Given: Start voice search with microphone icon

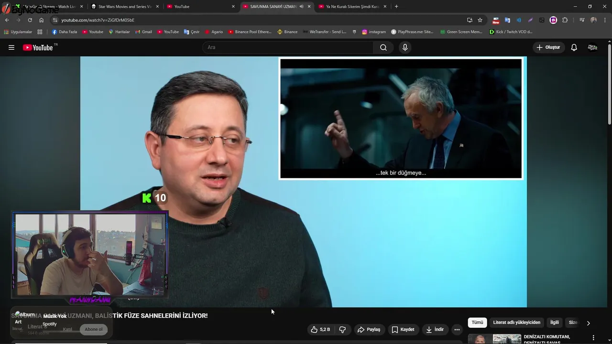Looking at the screenshot, I should 405,47.
